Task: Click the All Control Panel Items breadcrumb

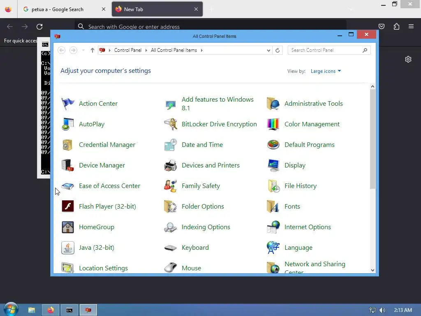Action: click(x=174, y=50)
